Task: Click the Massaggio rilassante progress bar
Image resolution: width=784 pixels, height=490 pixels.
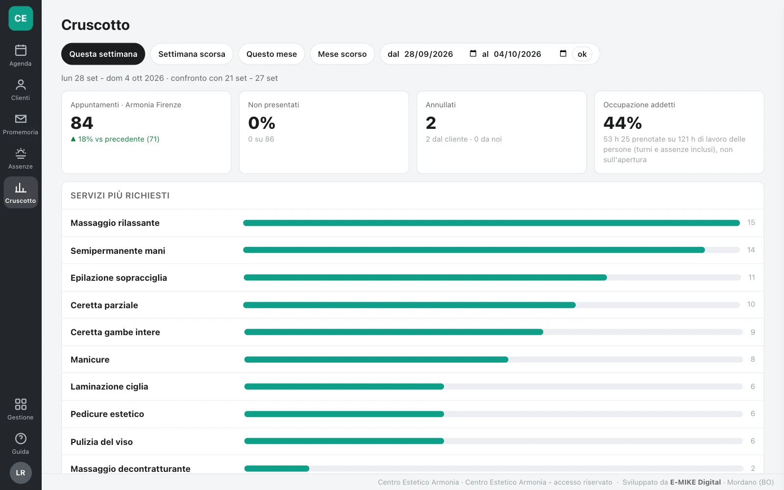Action: (491, 223)
